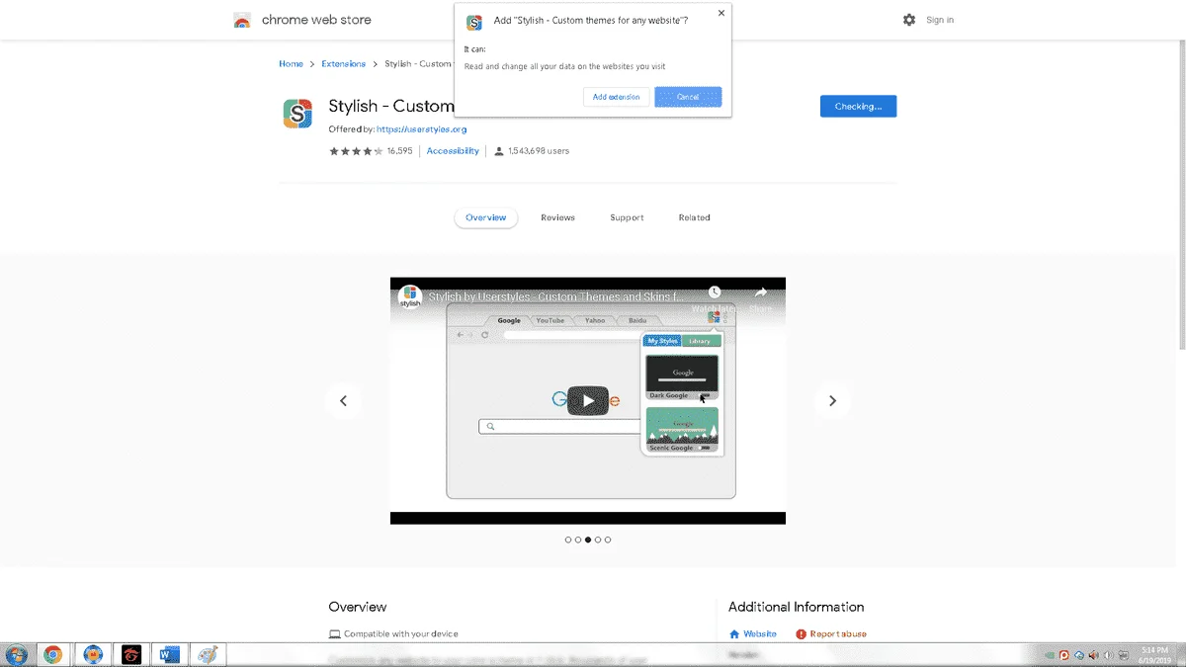Click the Compatible with your device icon
Screen dimensions: 1186x667
334,634
